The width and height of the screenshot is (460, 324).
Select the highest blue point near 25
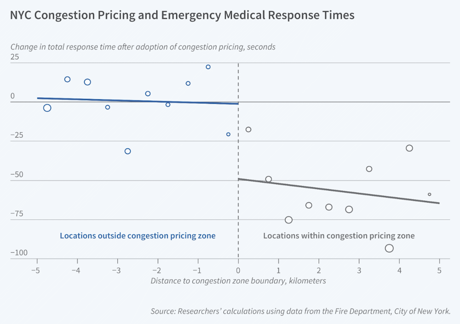coord(208,67)
